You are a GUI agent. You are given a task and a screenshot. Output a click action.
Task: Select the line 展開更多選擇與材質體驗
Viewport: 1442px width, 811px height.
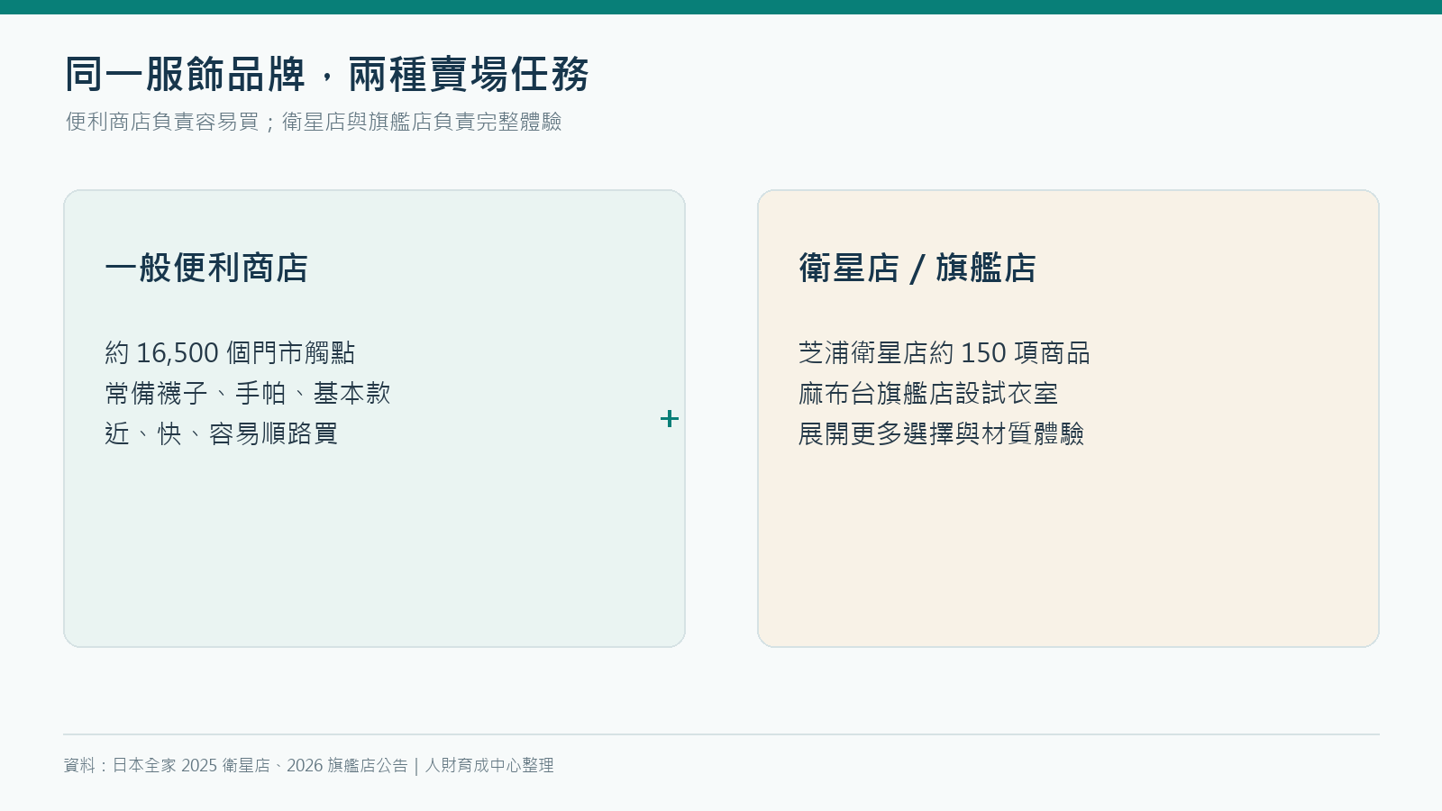coord(942,433)
